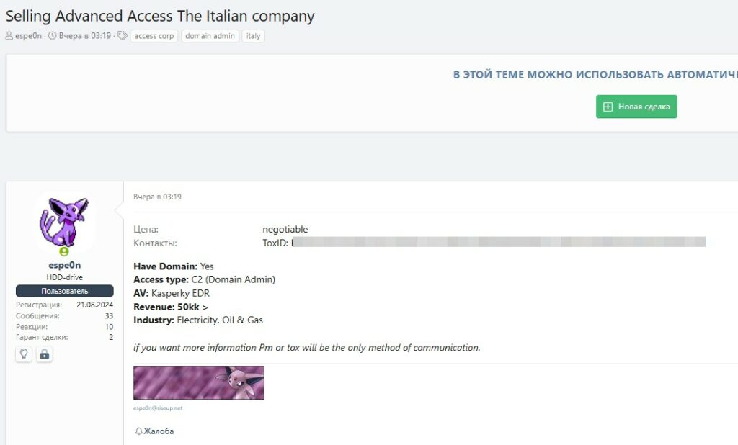The height and width of the screenshot is (445, 738).
Task: Open the purple Espeon avatar image
Action: coord(64,223)
